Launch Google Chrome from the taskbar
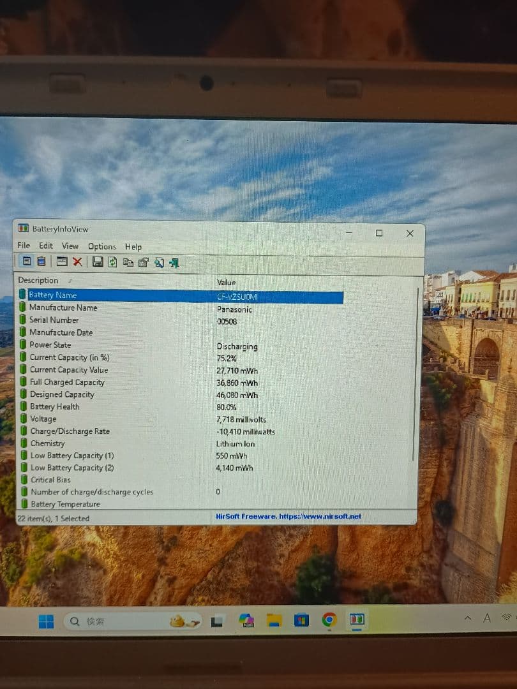 tap(329, 619)
